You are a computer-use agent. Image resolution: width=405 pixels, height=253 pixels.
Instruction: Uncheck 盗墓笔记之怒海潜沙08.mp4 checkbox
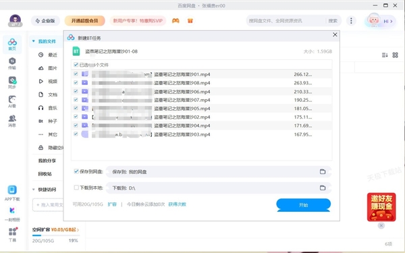[76, 82]
